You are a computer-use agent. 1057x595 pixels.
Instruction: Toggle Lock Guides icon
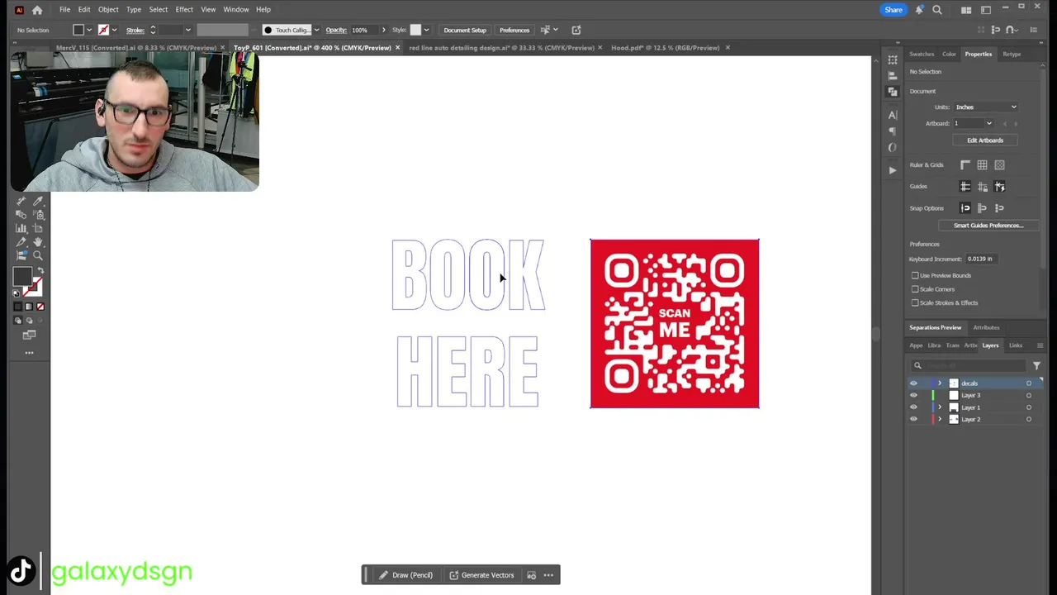[x=983, y=187]
